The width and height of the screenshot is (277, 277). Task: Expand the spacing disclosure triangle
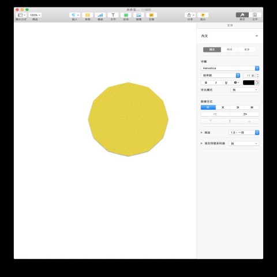click(201, 133)
